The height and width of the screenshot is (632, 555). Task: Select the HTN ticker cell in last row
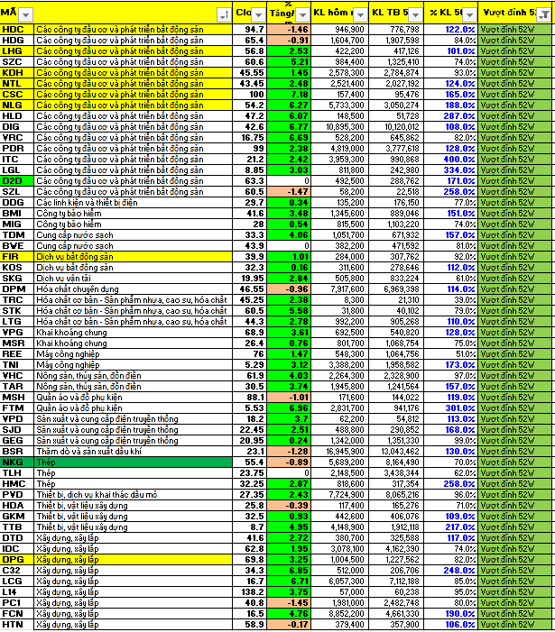[x=17, y=623]
